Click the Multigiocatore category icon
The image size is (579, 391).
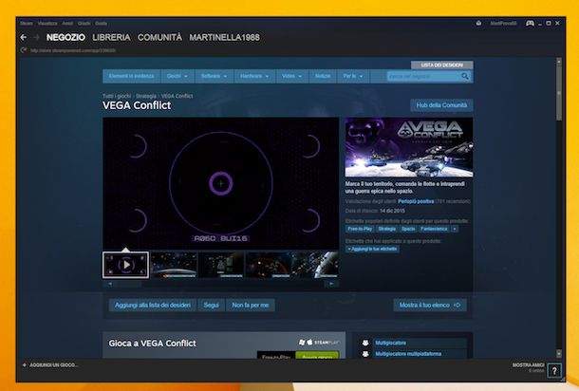click(365, 343)
